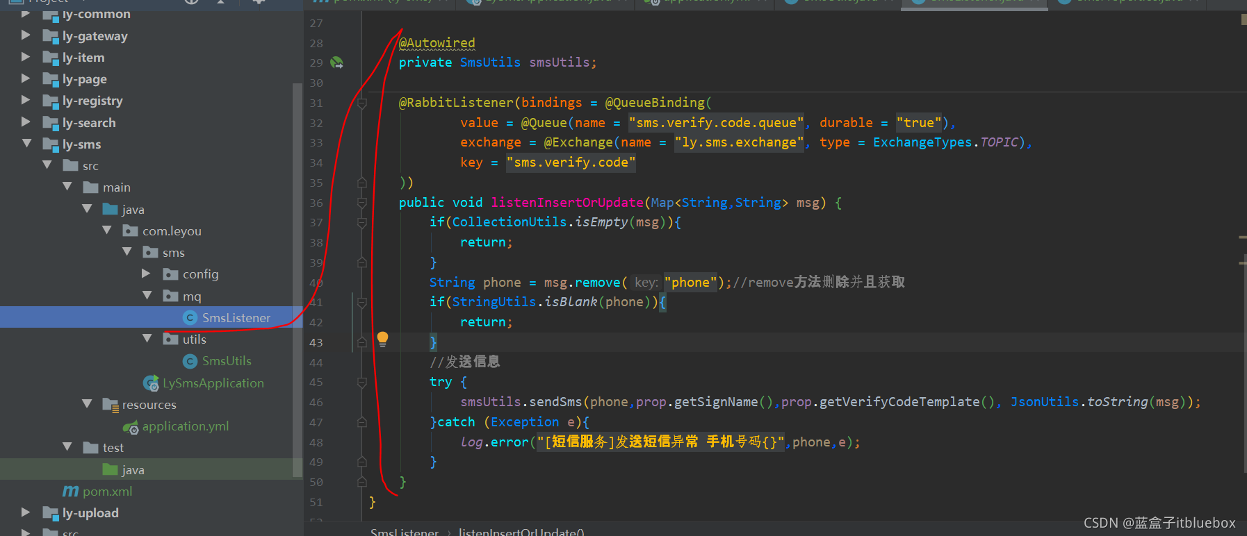Toggle the fold end marker at line 50
The height and width of the screenshot is (536, 1247).
(362, 481)
